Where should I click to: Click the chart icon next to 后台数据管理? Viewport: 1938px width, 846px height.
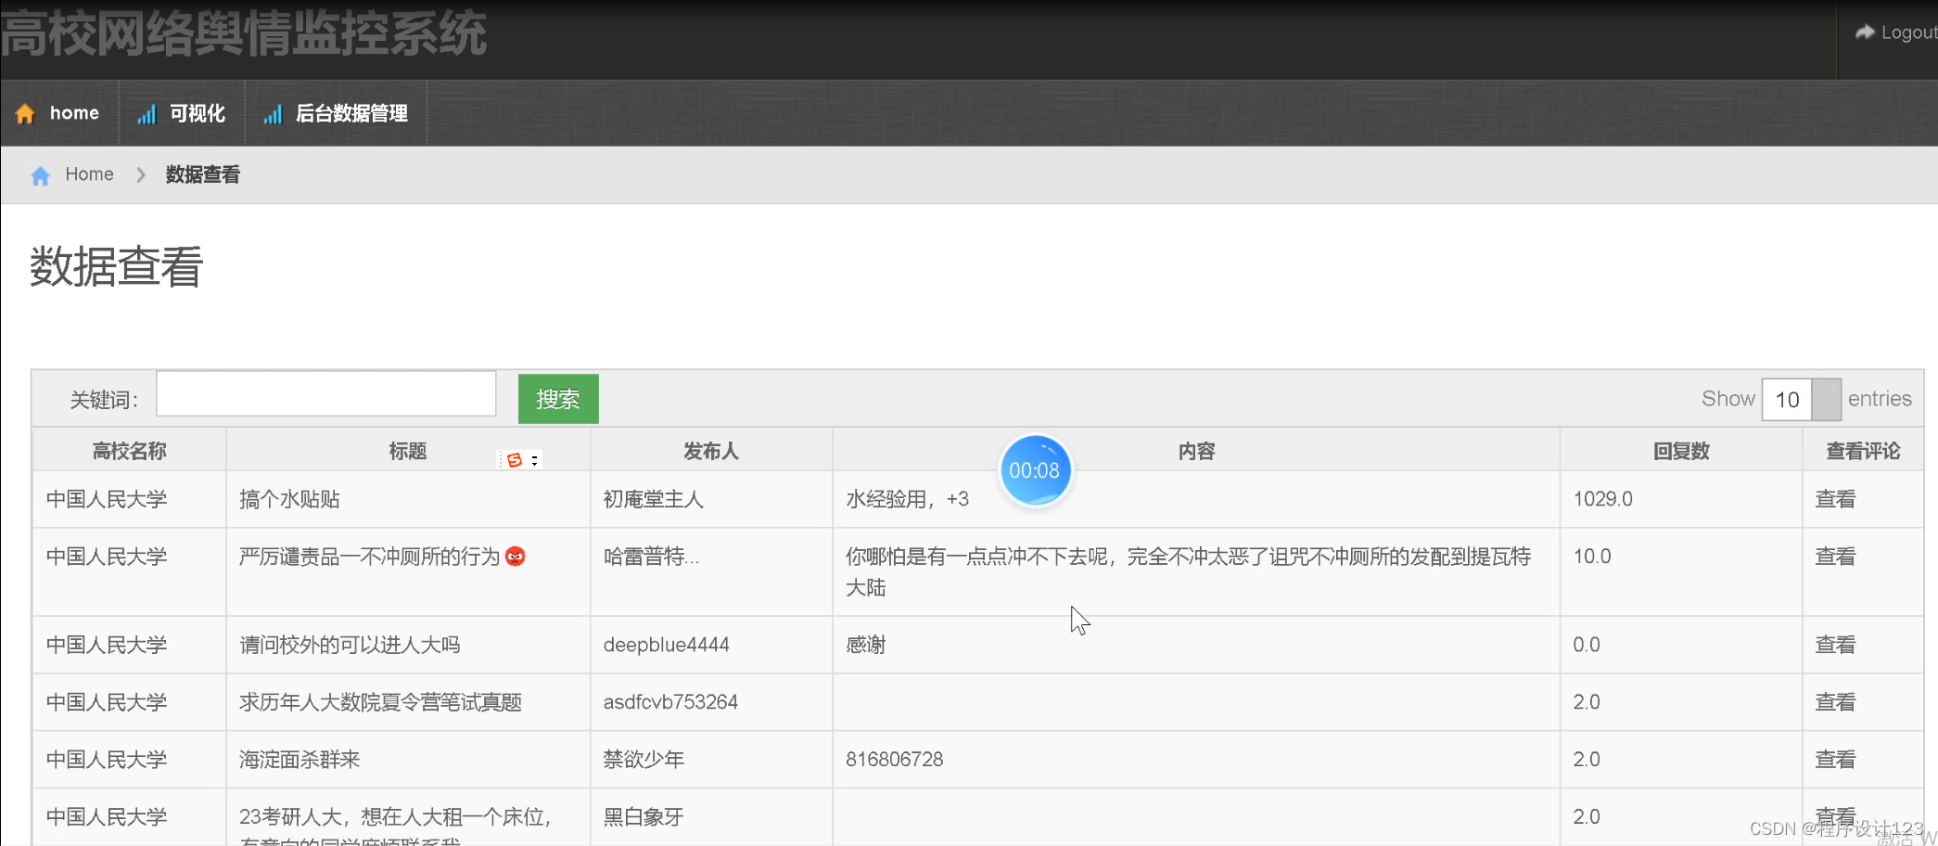point(273,113)
